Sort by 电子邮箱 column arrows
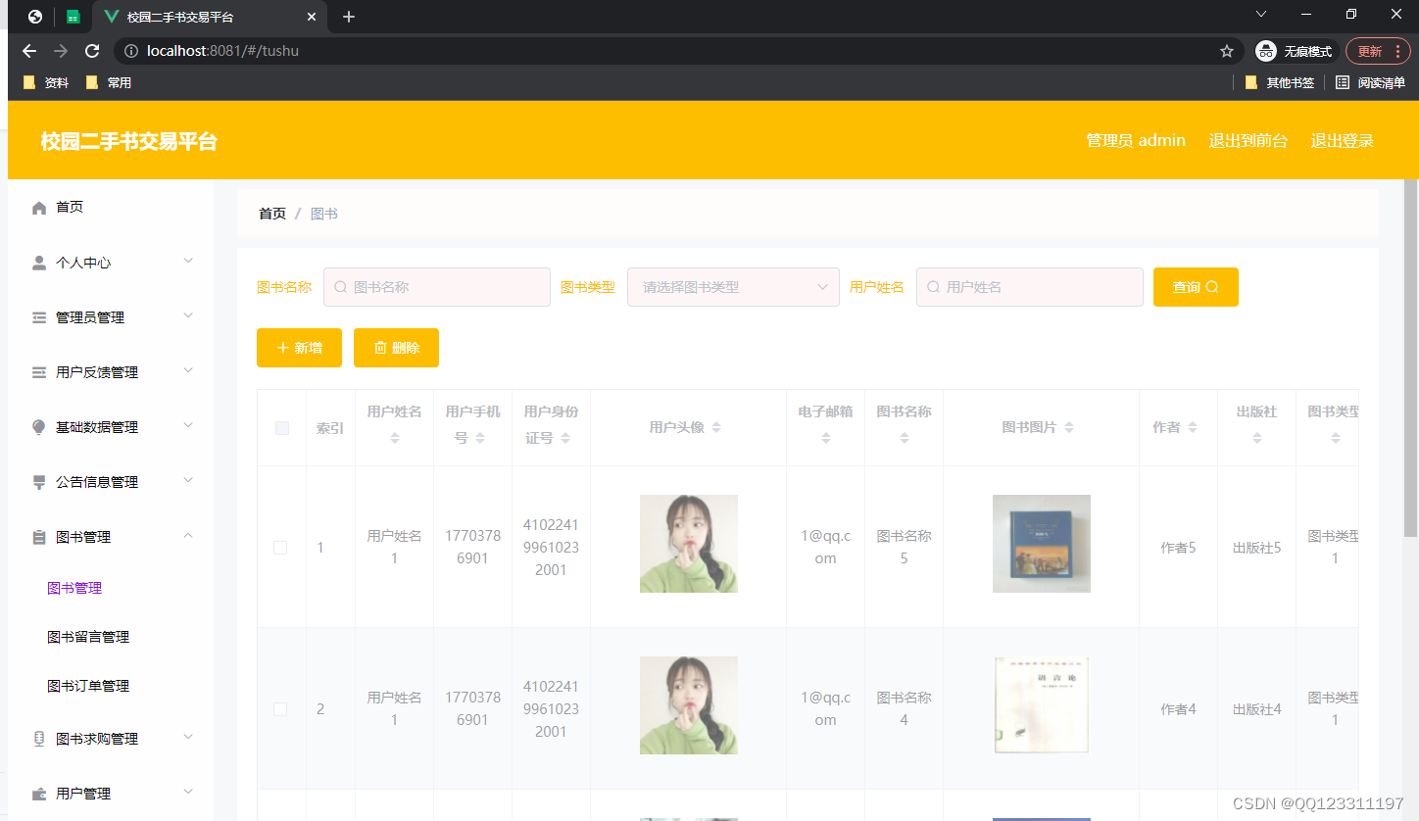The width and height of the screenshot is (1419, 821). (x=826, y=439)
